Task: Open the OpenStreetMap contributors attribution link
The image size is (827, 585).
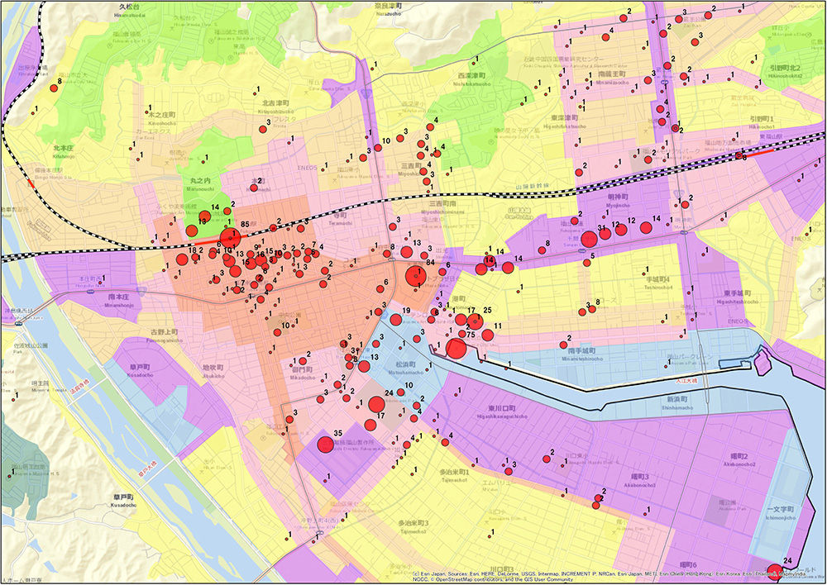Action: tap(482, 579)
